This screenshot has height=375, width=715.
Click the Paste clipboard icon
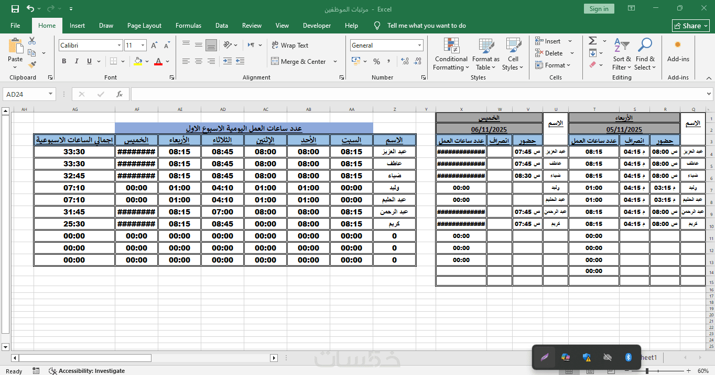click(15, 46)
